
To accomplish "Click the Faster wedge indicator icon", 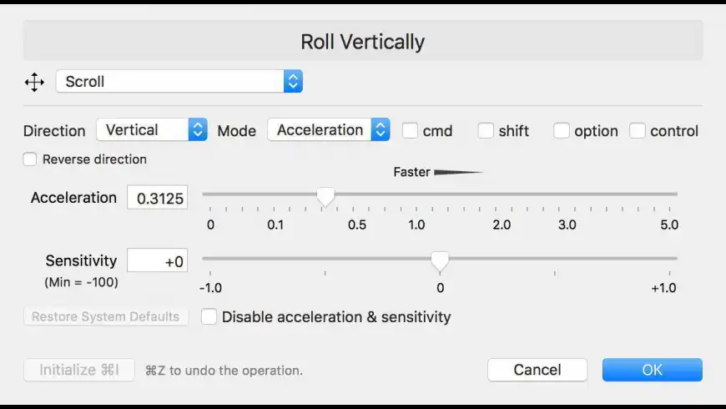I will [x=458, y=172].
